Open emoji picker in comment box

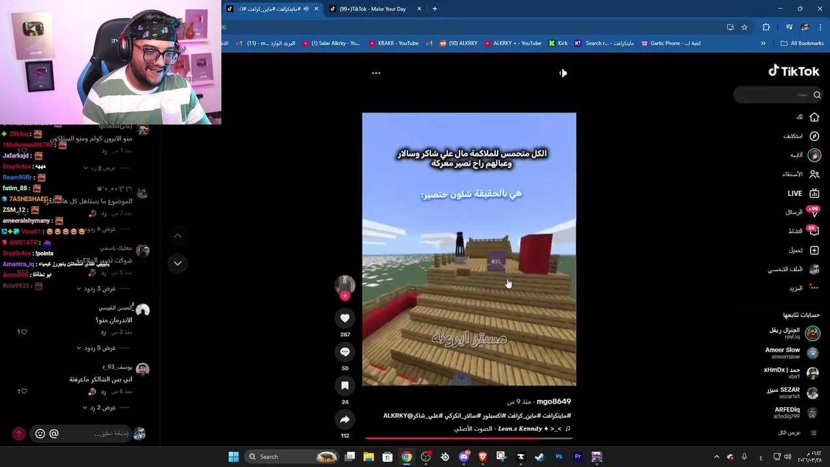click(40, 434)
